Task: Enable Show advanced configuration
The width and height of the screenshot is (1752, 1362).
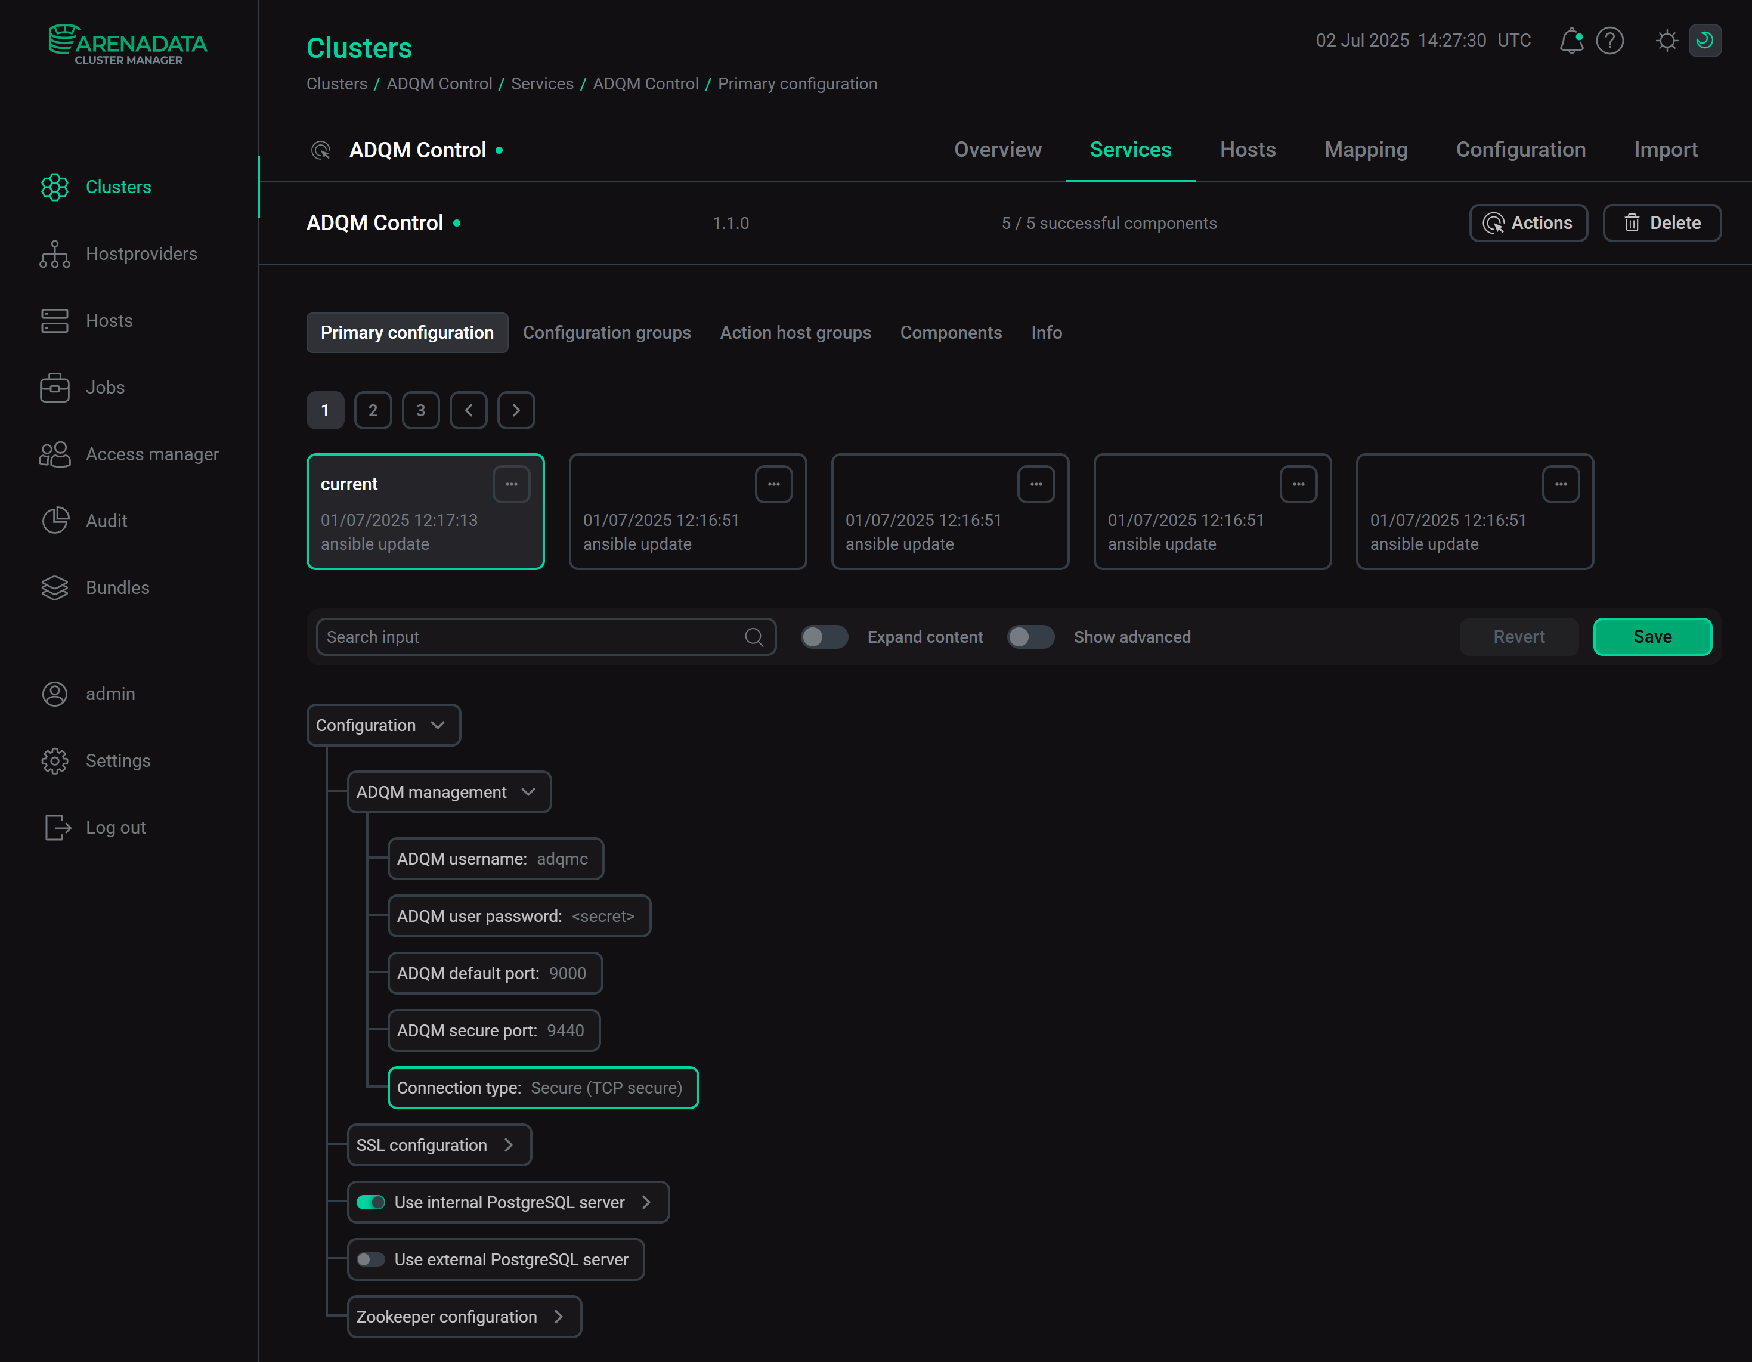Action: [1031, 636]
